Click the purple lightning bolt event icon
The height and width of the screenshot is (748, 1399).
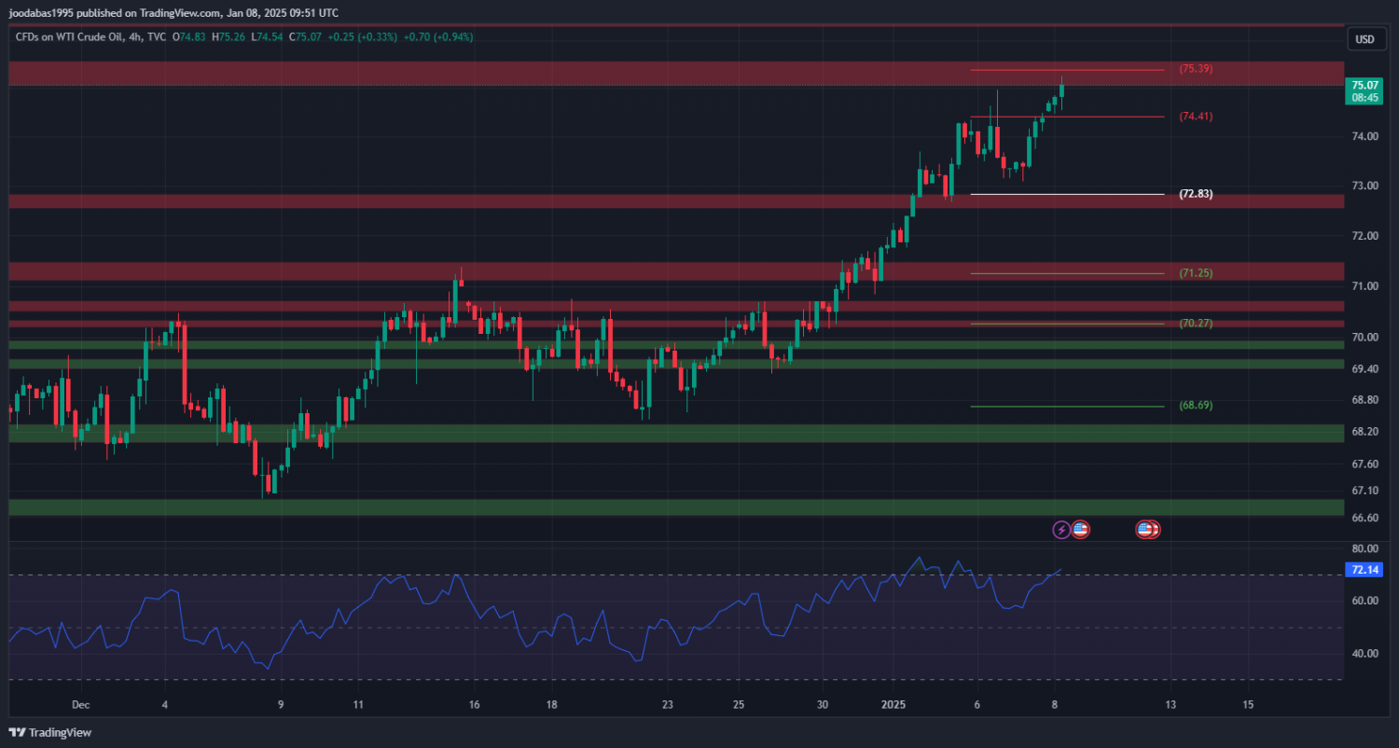pos(1061,530)
